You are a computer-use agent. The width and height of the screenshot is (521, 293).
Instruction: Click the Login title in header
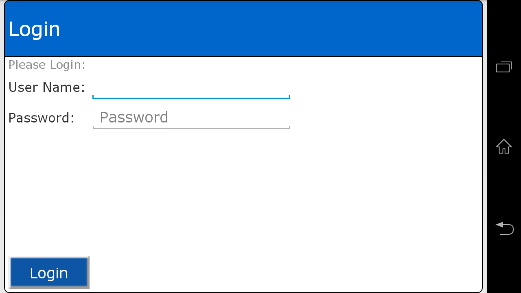click(x=35, y=29)
